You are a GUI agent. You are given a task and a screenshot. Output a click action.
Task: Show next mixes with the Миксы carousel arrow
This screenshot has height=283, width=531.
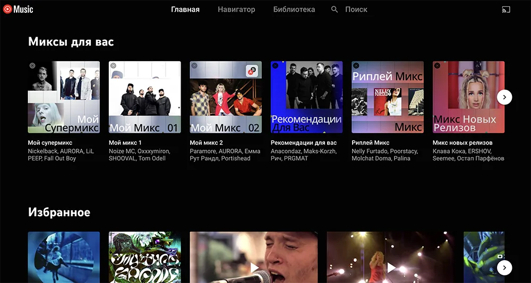(x=504, y=97)
